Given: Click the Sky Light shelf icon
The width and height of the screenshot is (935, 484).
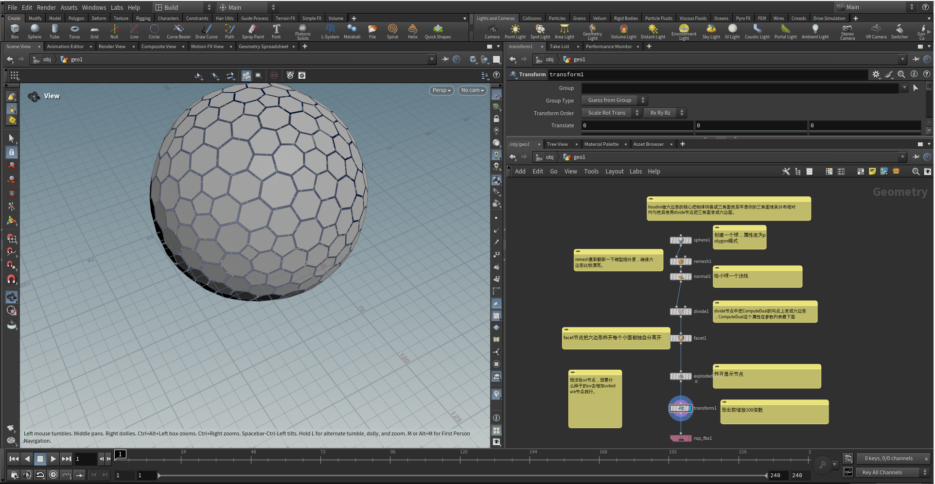Looking at the screenshot, I should 711,31.
